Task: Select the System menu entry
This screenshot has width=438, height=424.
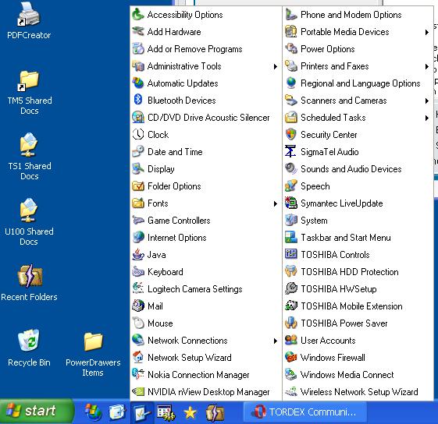Action: coord(358,221)
